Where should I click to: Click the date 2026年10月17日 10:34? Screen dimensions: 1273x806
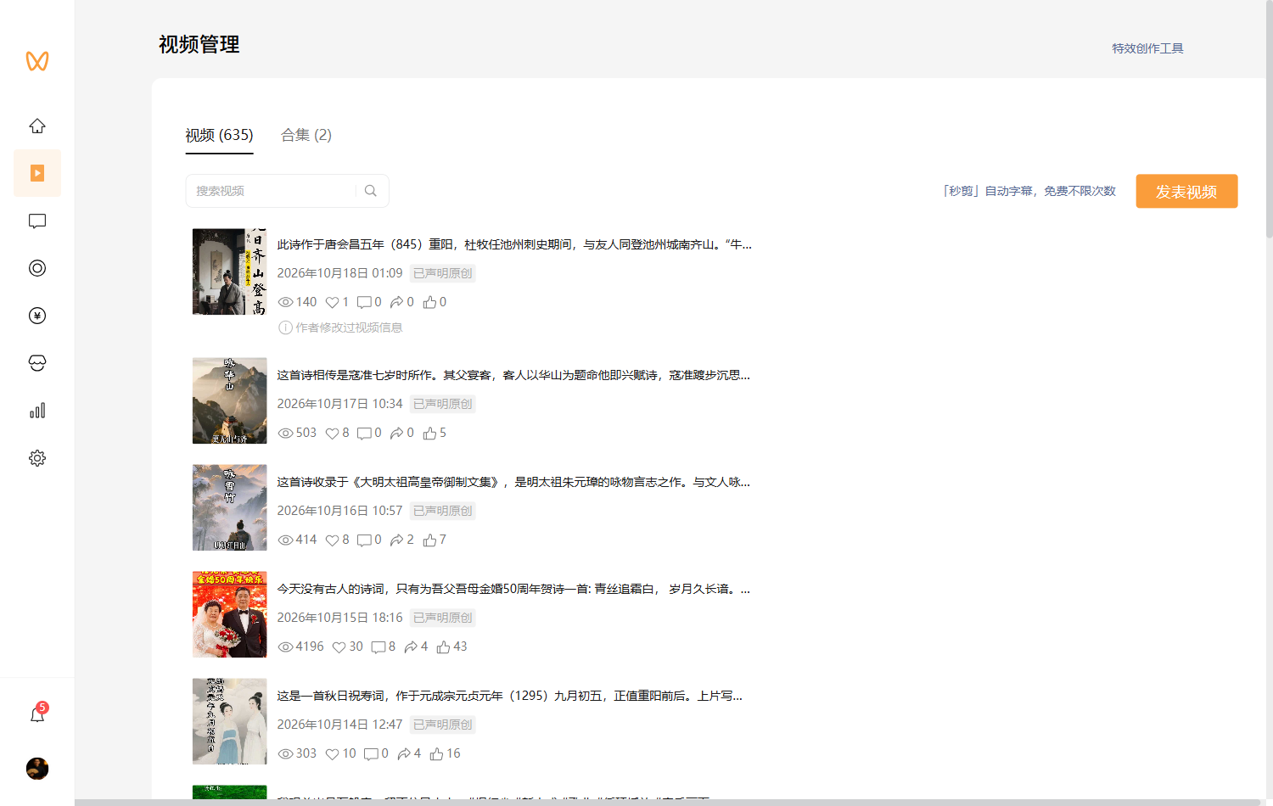pos(339,404)
